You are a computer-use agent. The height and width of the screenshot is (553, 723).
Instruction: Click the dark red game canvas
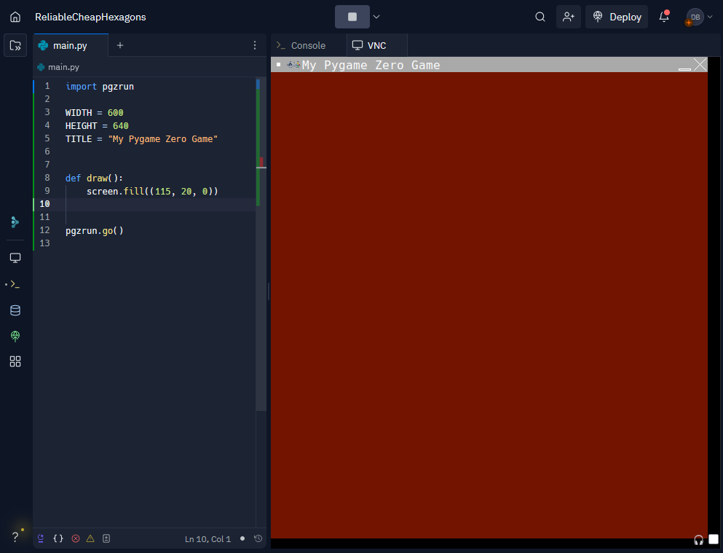[x=489, y=305]
